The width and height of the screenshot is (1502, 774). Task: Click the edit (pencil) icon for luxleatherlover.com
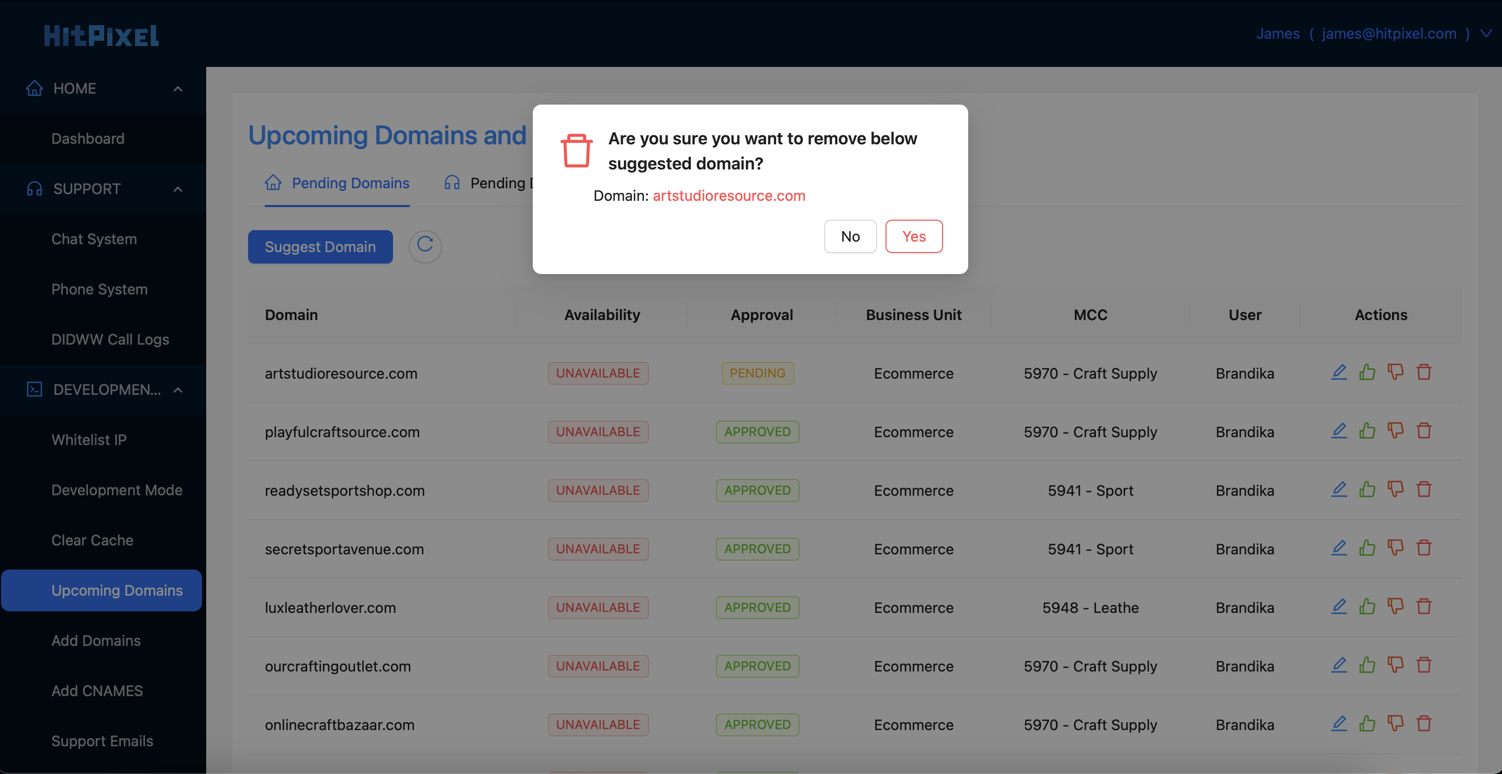1339,606
